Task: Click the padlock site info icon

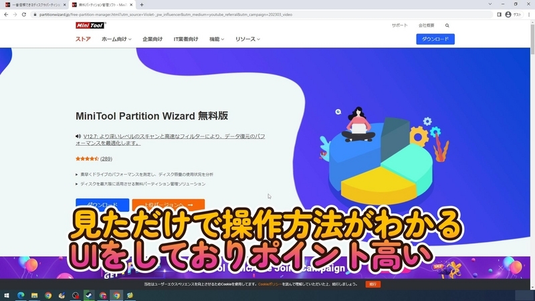Action: 35,15
